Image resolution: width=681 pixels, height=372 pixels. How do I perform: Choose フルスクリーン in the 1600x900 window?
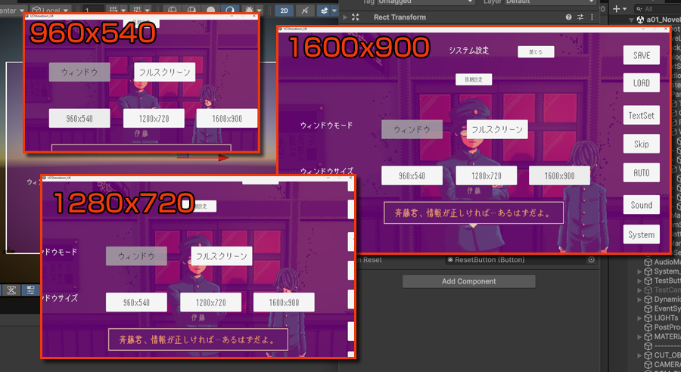[496, 129]
